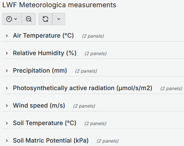Click the zoom out time range icon
The width and height of the screenshot is (184, 146).
(x=29, y=19)
